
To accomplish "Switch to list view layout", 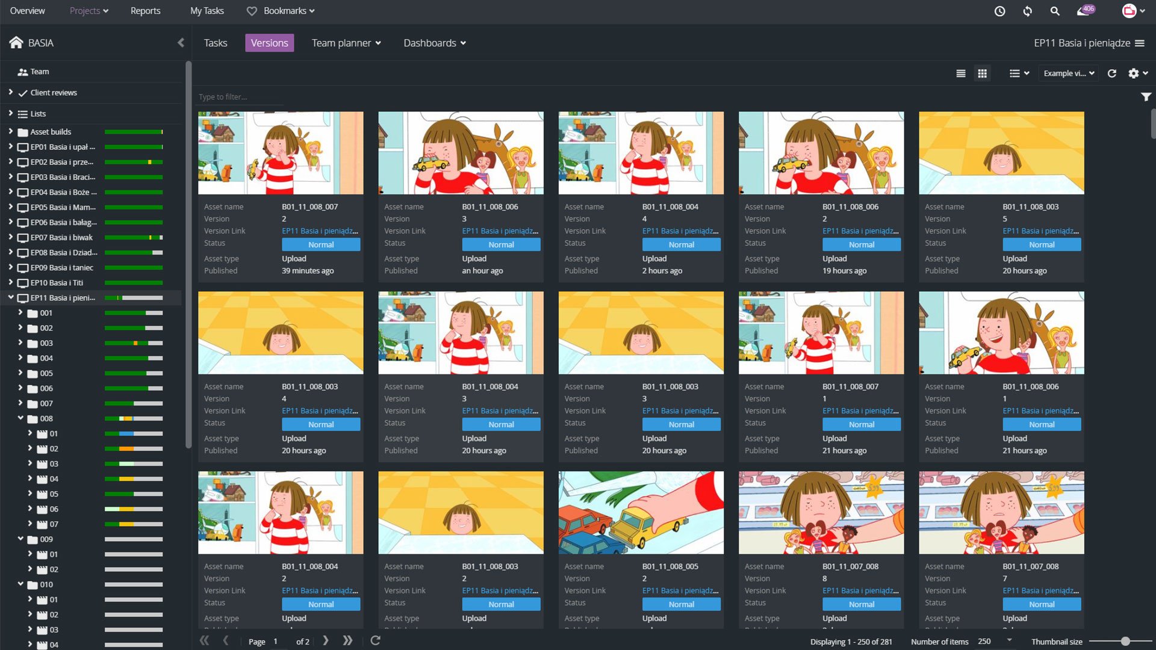I will click(961, 73).
